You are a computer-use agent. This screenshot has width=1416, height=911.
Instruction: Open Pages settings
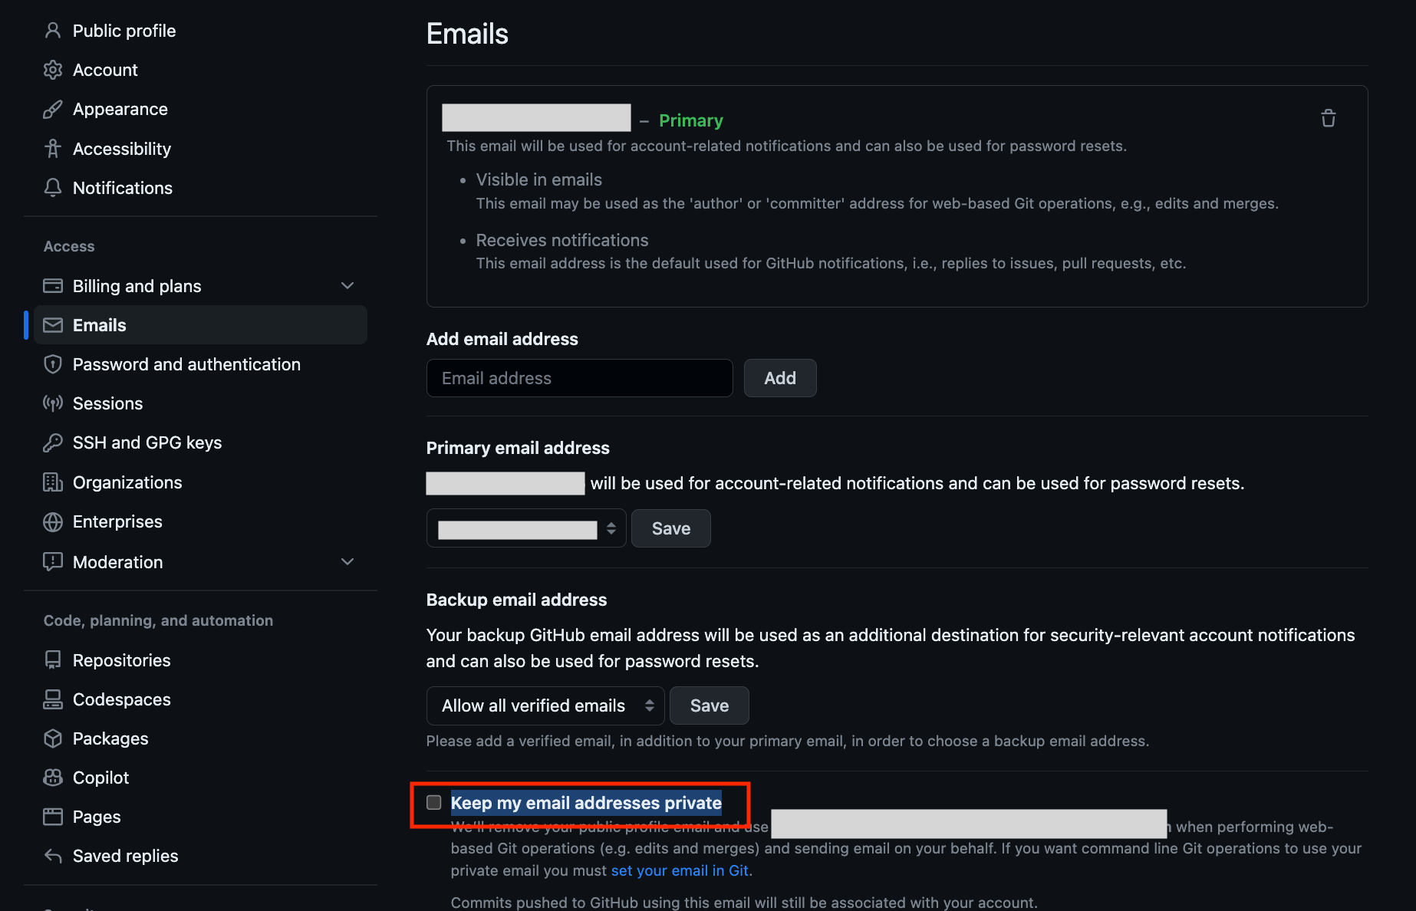click(97, 817)
